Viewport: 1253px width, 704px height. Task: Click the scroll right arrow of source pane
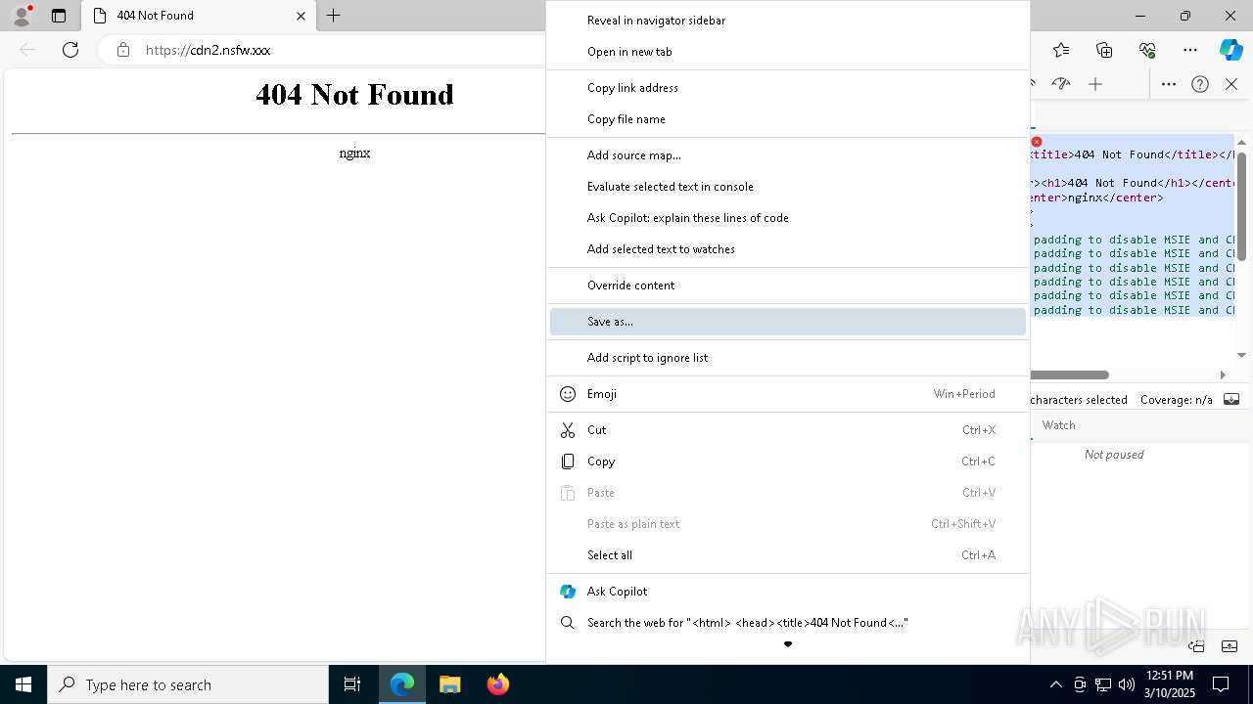(1223, 374)
